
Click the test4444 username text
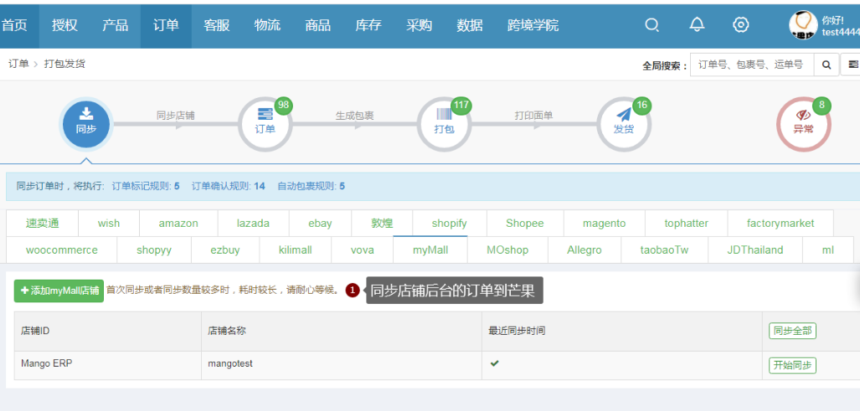click(x=840, y=33)
